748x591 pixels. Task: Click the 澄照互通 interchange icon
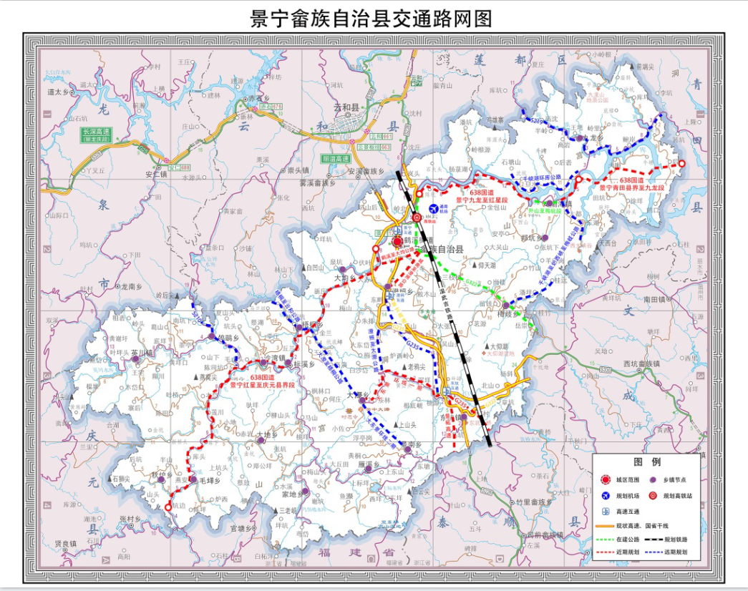tap(389, 295)
